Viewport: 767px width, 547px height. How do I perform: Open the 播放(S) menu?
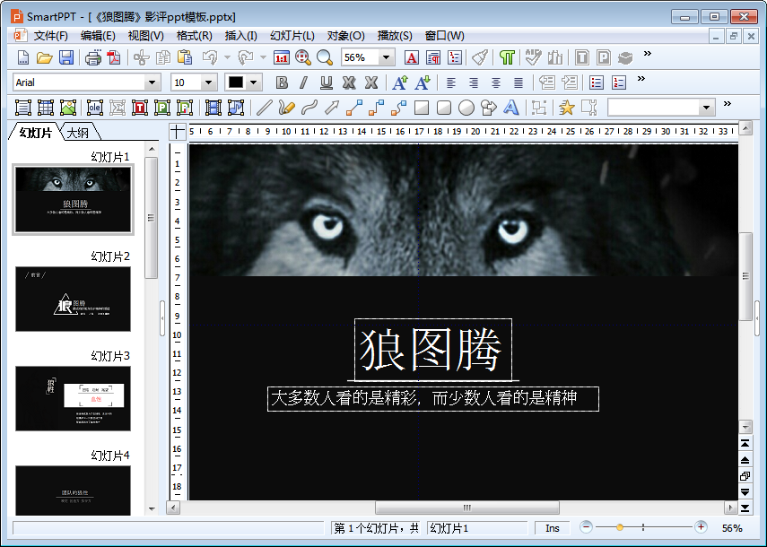(x=395, y=36)
